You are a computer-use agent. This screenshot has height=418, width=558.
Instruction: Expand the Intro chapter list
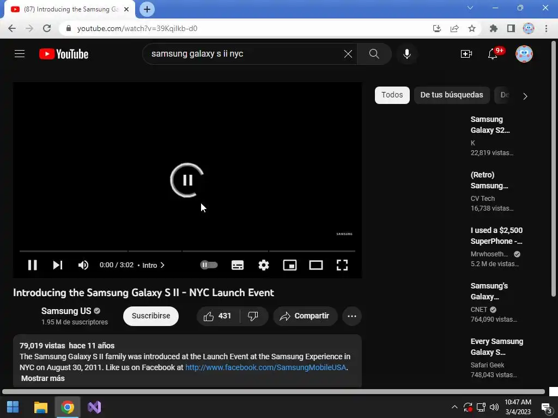coord(153,265)
